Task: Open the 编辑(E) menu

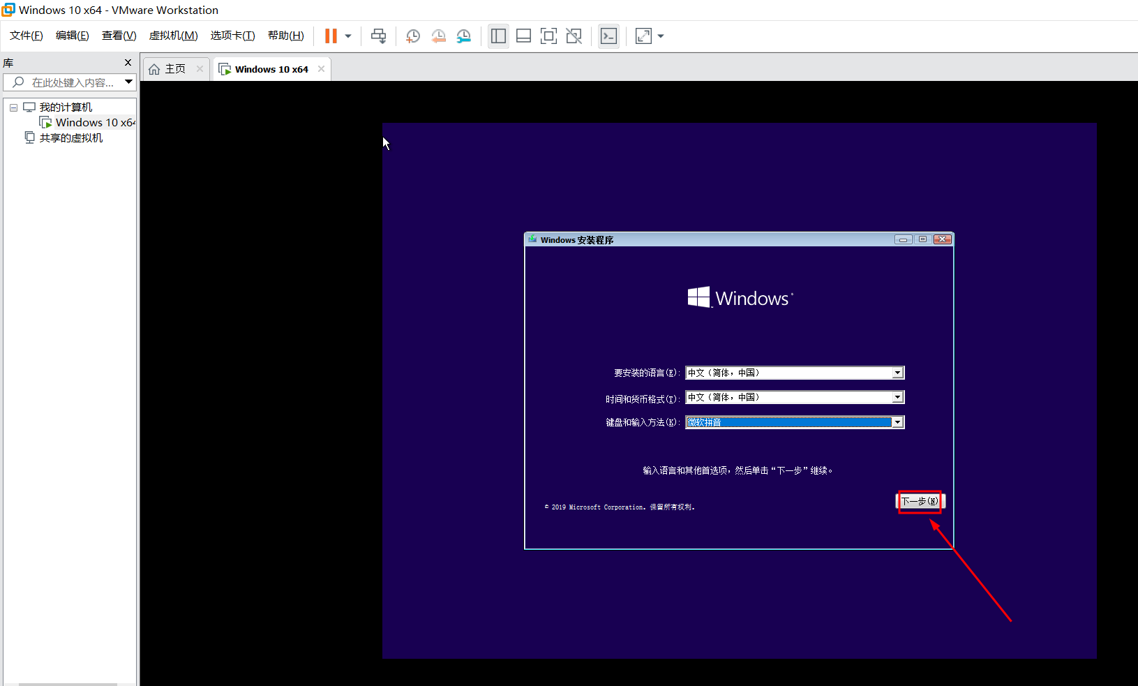Action: coord(73,36)
